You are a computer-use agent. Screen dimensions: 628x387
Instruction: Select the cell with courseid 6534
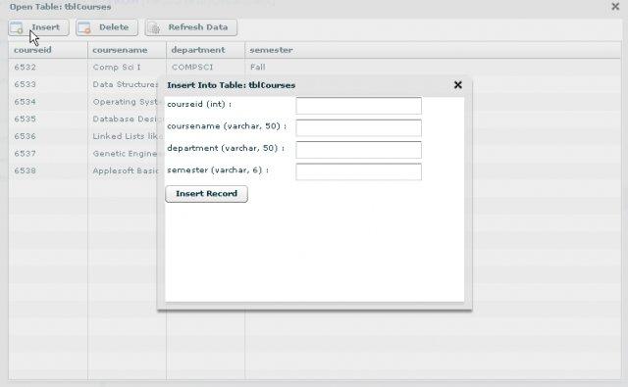point(48,102)
